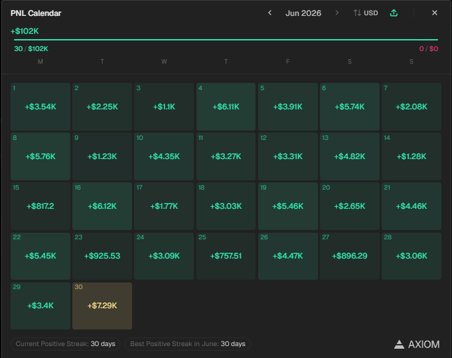
Task: Select day 24 cell showing +$3.09K
Action: pyautogui.click(x=164, y=256)
